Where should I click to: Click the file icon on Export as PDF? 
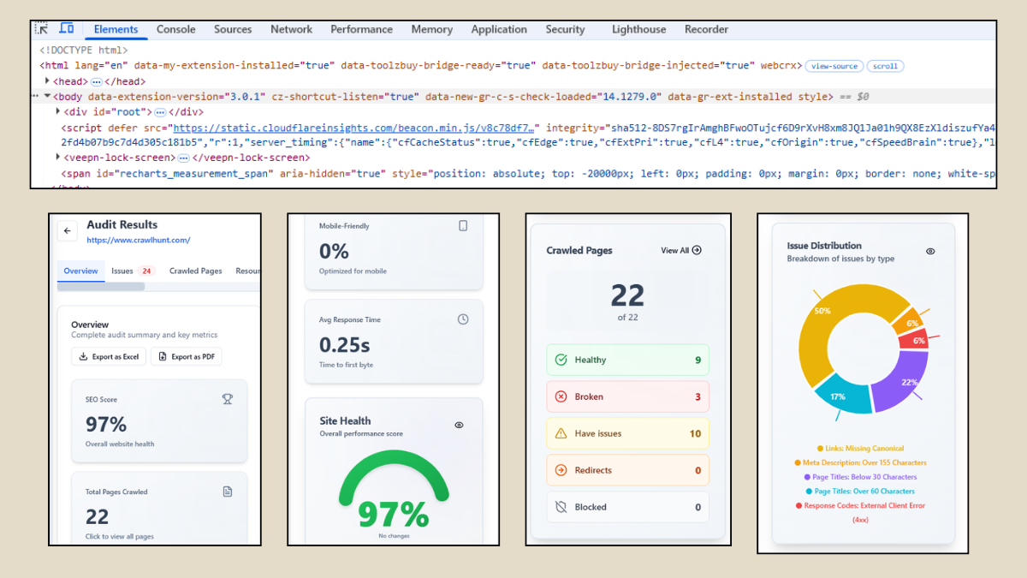click(x=163, y=357)
